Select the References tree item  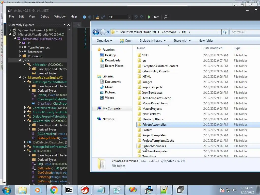pos(35,52)
